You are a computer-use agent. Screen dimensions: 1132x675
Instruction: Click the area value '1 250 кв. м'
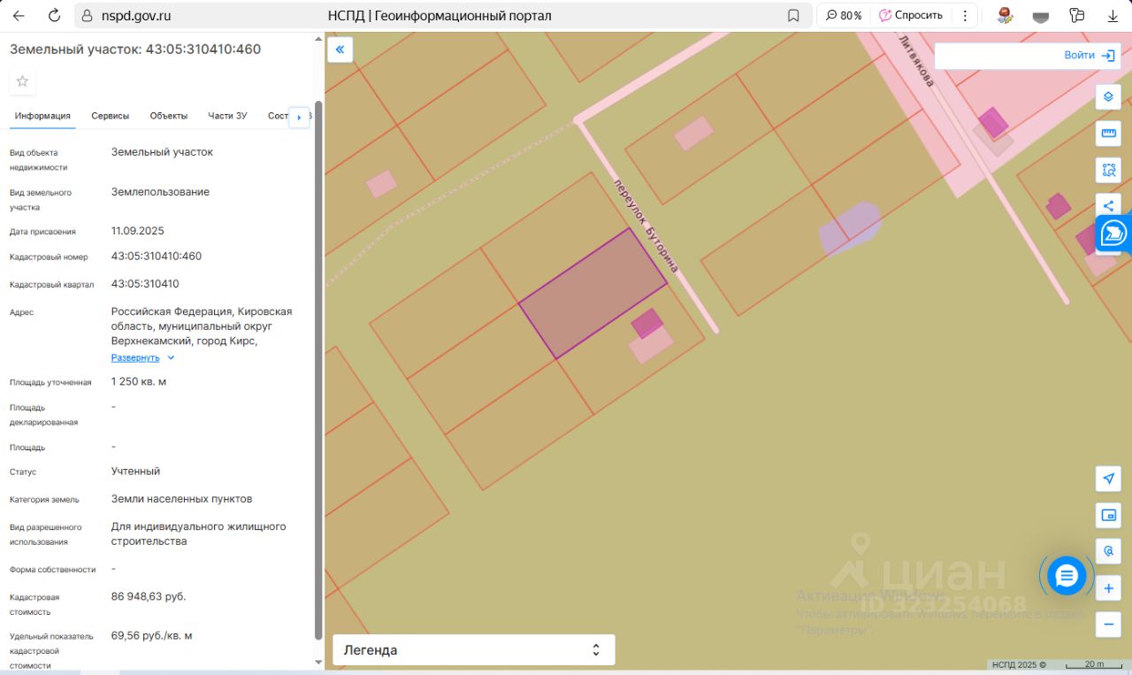click(139, 381)
